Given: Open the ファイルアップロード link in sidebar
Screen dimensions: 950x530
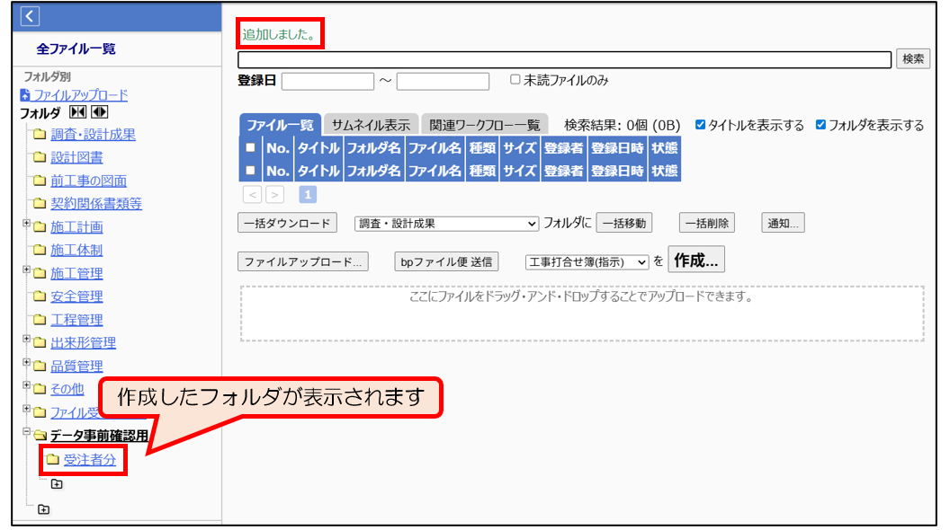Looking at the screenshot, I should tap(80, 94).
